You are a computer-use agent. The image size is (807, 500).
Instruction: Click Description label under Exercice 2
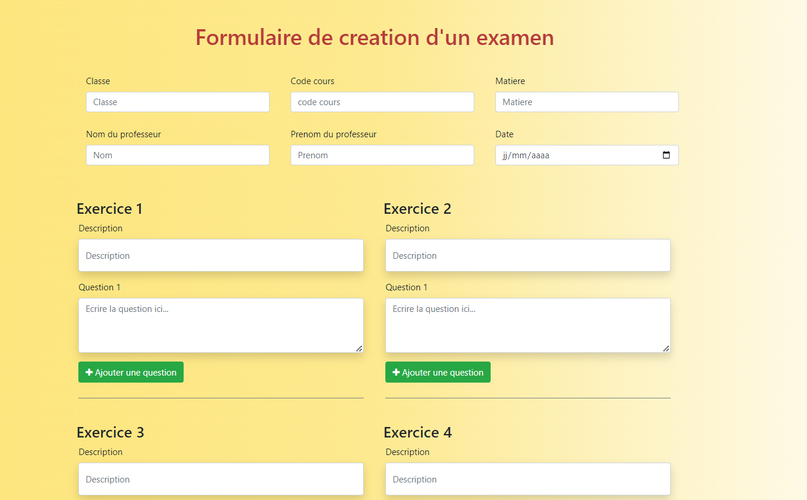(x=408, y=228)
